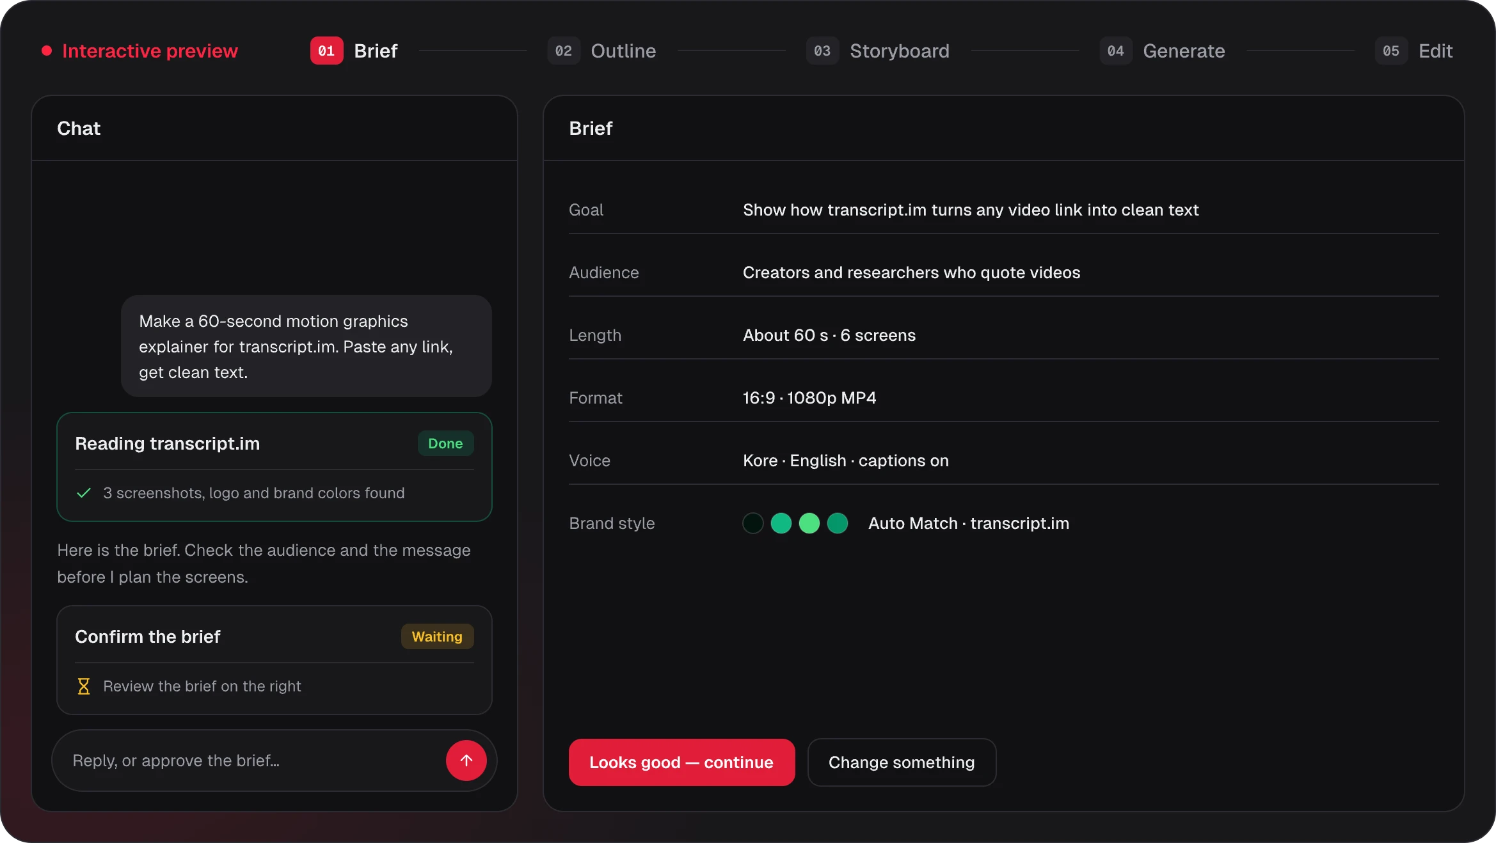Click the Brand style row label
The image size is (1496, 843).
click(x=612, y=523)
